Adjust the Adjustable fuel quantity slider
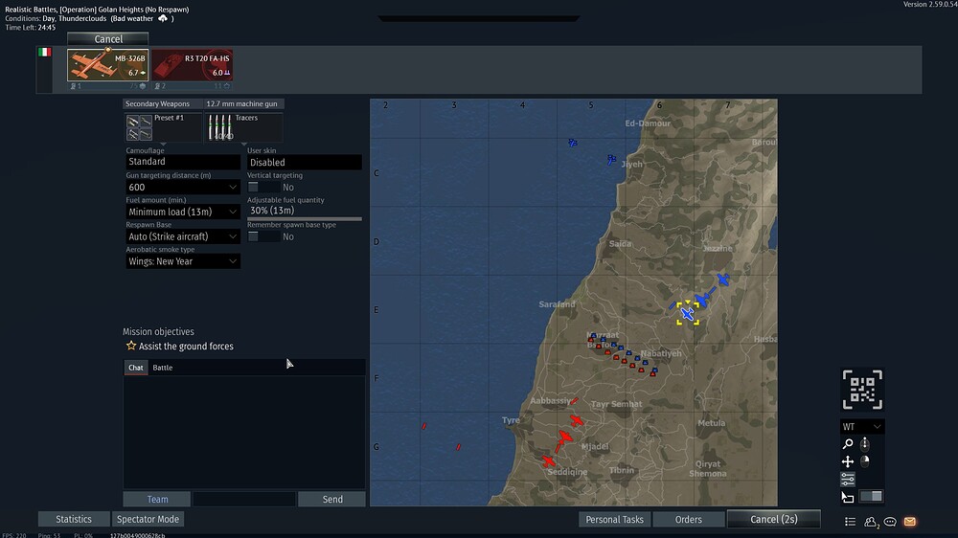The image size is (958, 538). click(x=305, y=218)
